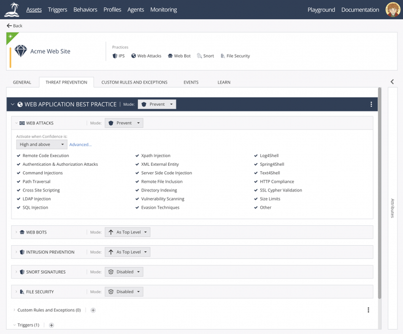
Task: Open the Monitoring navigation menu
Action: 163,10
